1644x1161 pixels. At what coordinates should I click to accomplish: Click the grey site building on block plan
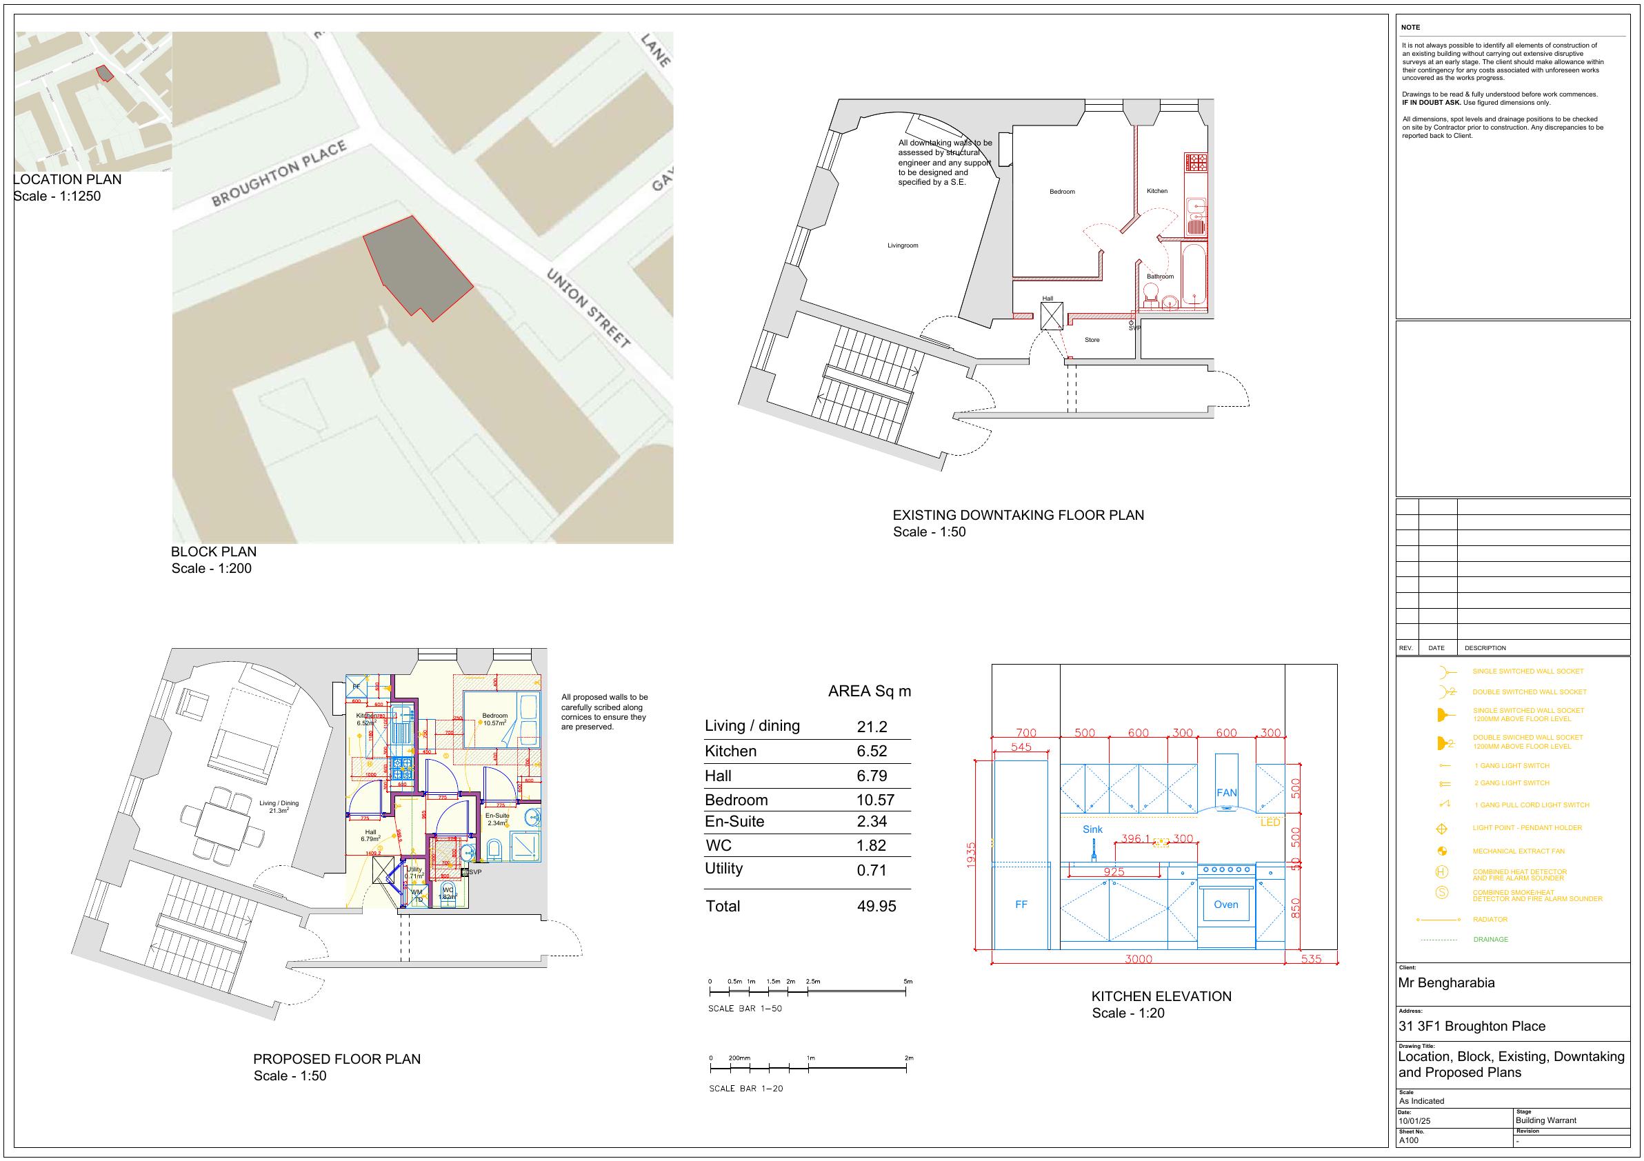click(x=417, y=267)
